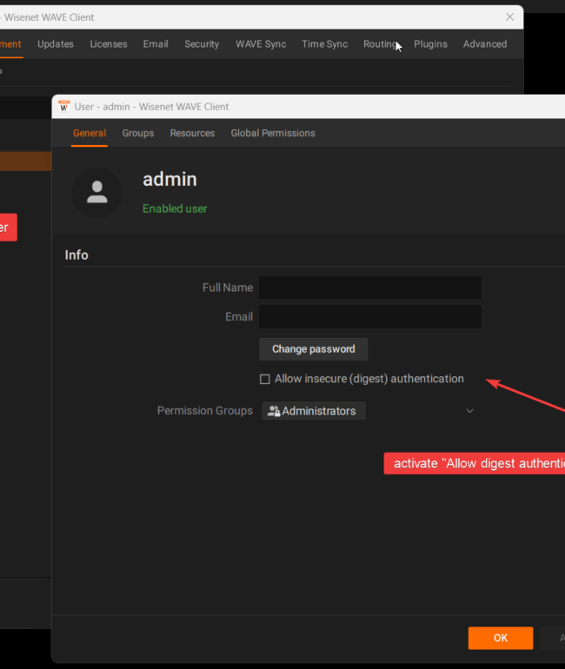Click into the Full Name field
565x669 pixels.
(370, 288)
